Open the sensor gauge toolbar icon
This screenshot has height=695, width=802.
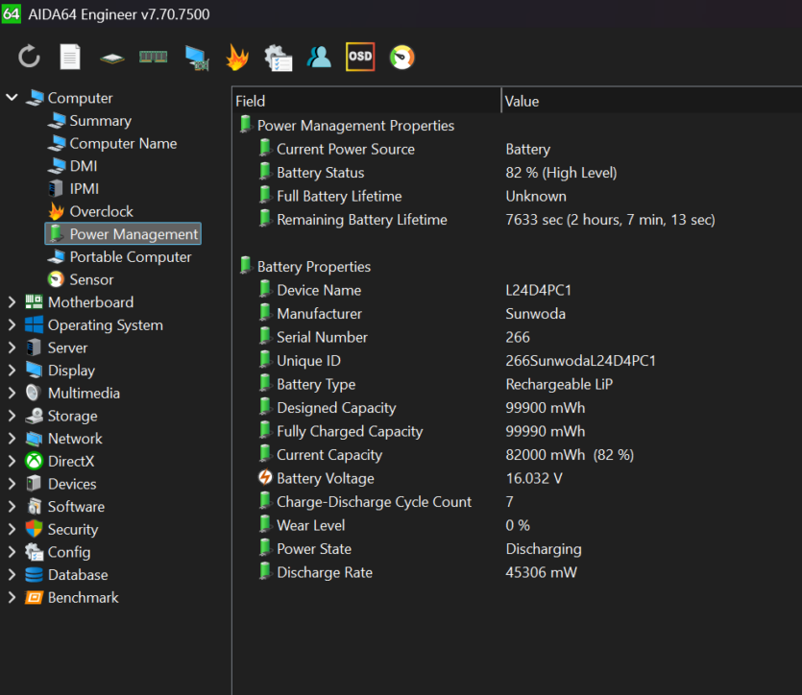coord(402,58)
